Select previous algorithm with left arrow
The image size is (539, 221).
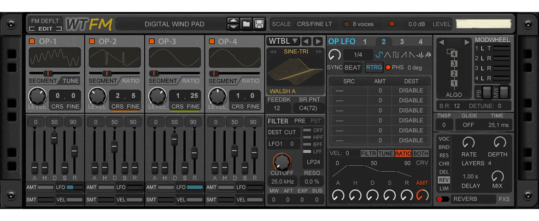[442, 42]
